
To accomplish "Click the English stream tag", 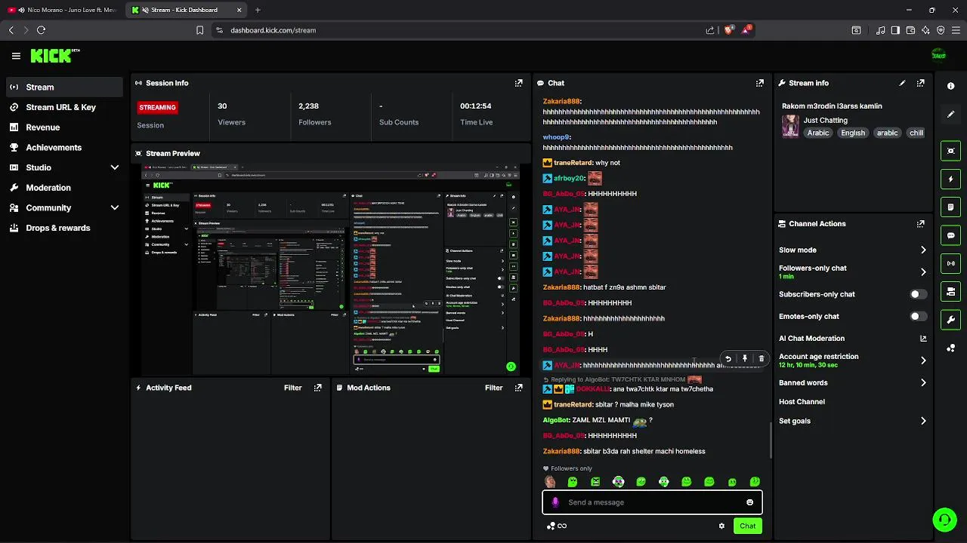I will (853, 133).
